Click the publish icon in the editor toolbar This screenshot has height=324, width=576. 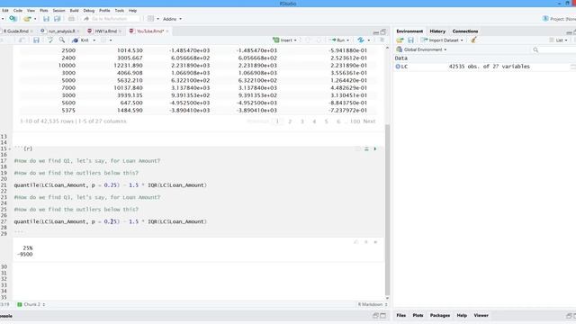coord(361,40)
